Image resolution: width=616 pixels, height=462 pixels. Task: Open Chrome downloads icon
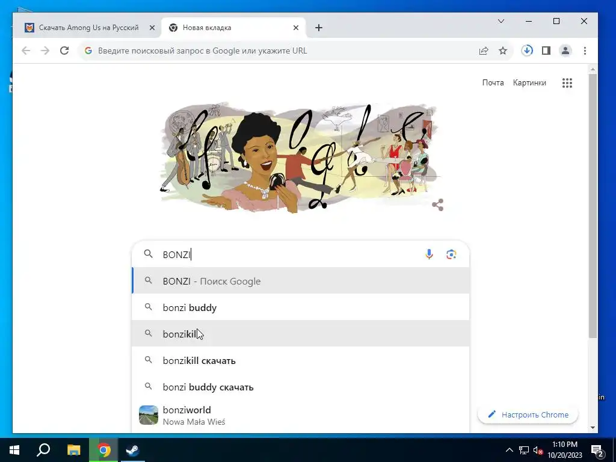point(527,51)
